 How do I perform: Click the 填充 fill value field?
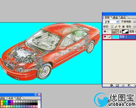point(134,26)
